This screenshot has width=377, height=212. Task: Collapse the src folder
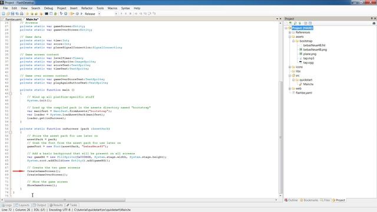pyautogui.click(x=290, y=75)
